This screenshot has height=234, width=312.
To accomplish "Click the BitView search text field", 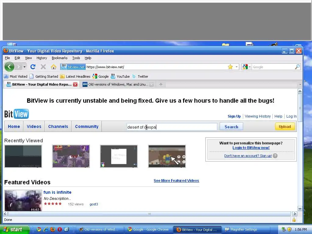I will [x=172, y=127].
